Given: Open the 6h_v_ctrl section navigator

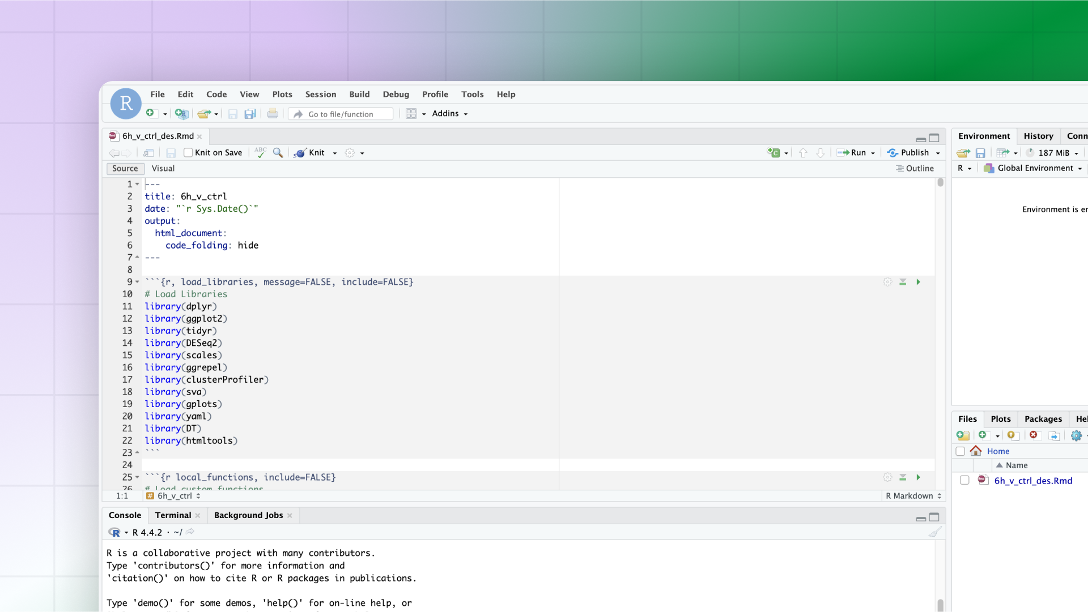Looking at the screenshot, I should point(173,495).
